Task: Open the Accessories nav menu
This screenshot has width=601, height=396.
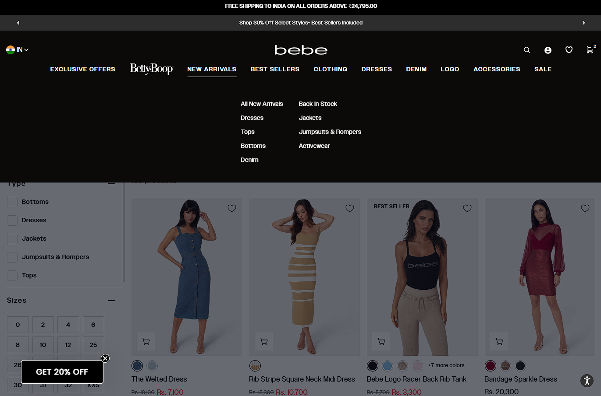Action: (497, 69)
